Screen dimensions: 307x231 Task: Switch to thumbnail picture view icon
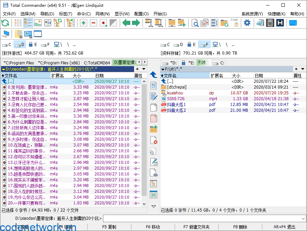pyautogui.click(x=38, y=23)
